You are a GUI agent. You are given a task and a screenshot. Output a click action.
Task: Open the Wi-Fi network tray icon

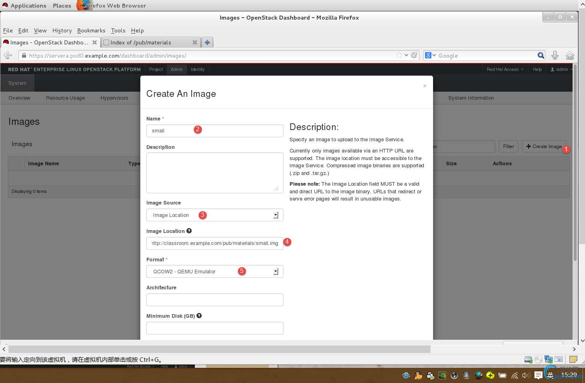click(515, 375)
